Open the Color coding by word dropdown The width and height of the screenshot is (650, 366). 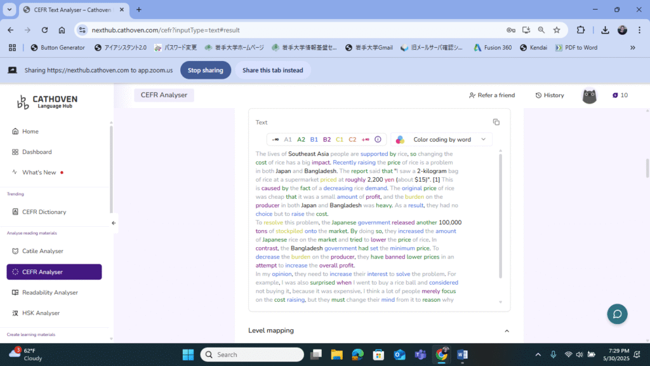pos(442,139)
